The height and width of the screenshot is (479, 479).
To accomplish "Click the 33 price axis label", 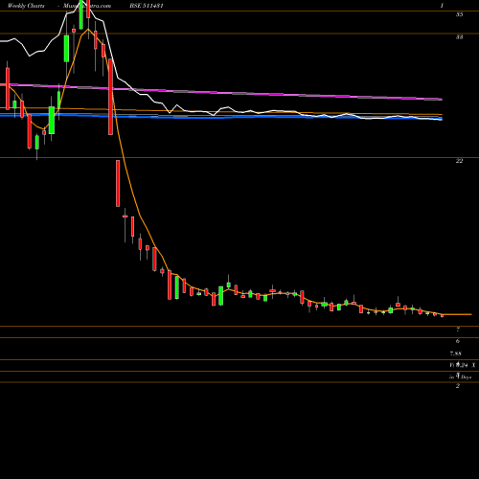I will click(x=459, y=37).
